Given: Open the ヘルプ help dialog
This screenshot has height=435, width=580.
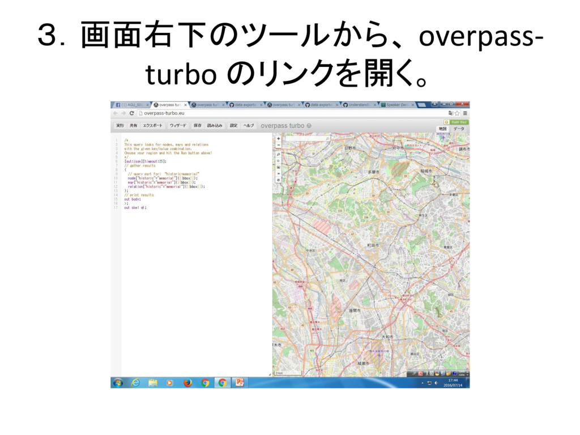Looking at the screenshot, I should click(249, 126).
